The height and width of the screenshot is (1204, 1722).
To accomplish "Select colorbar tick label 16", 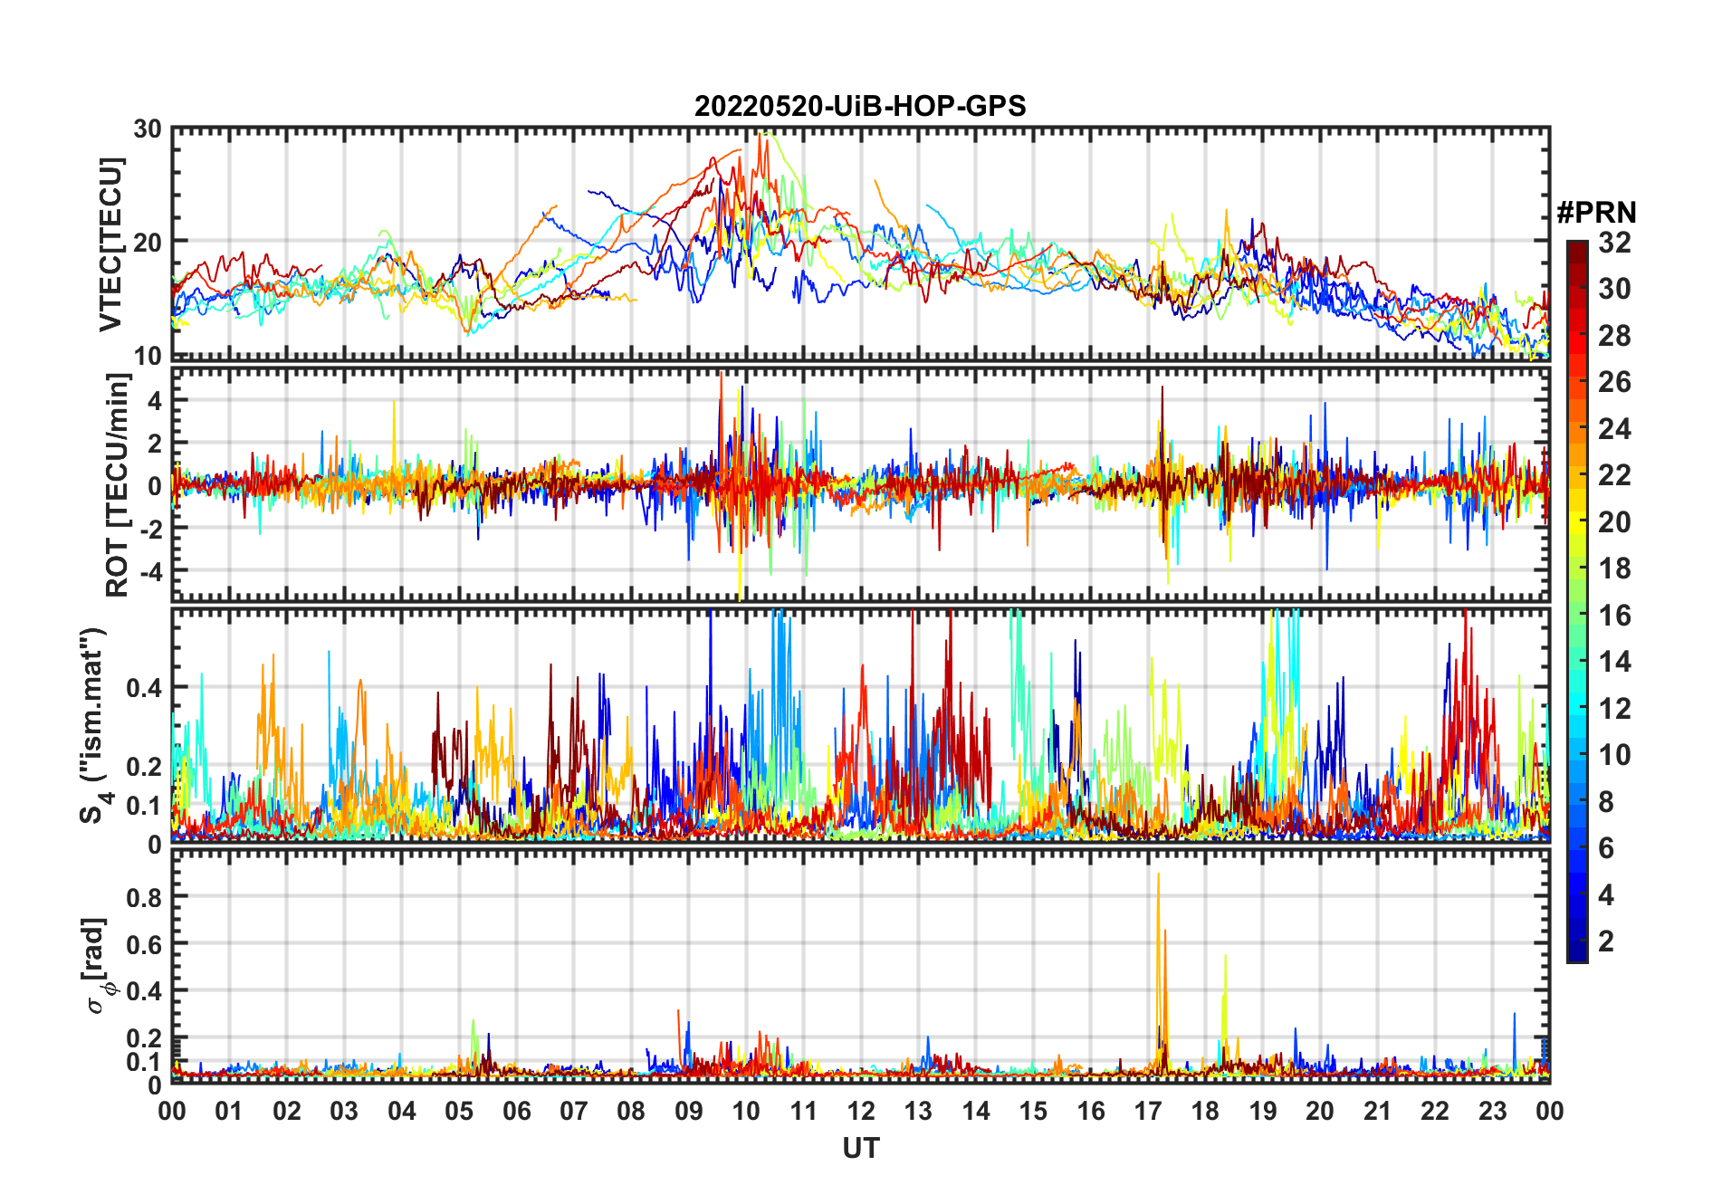I will click(1614, 615).
